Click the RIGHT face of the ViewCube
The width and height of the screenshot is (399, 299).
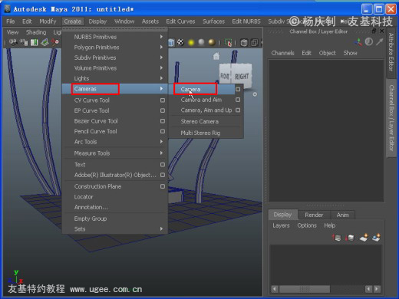242,77
